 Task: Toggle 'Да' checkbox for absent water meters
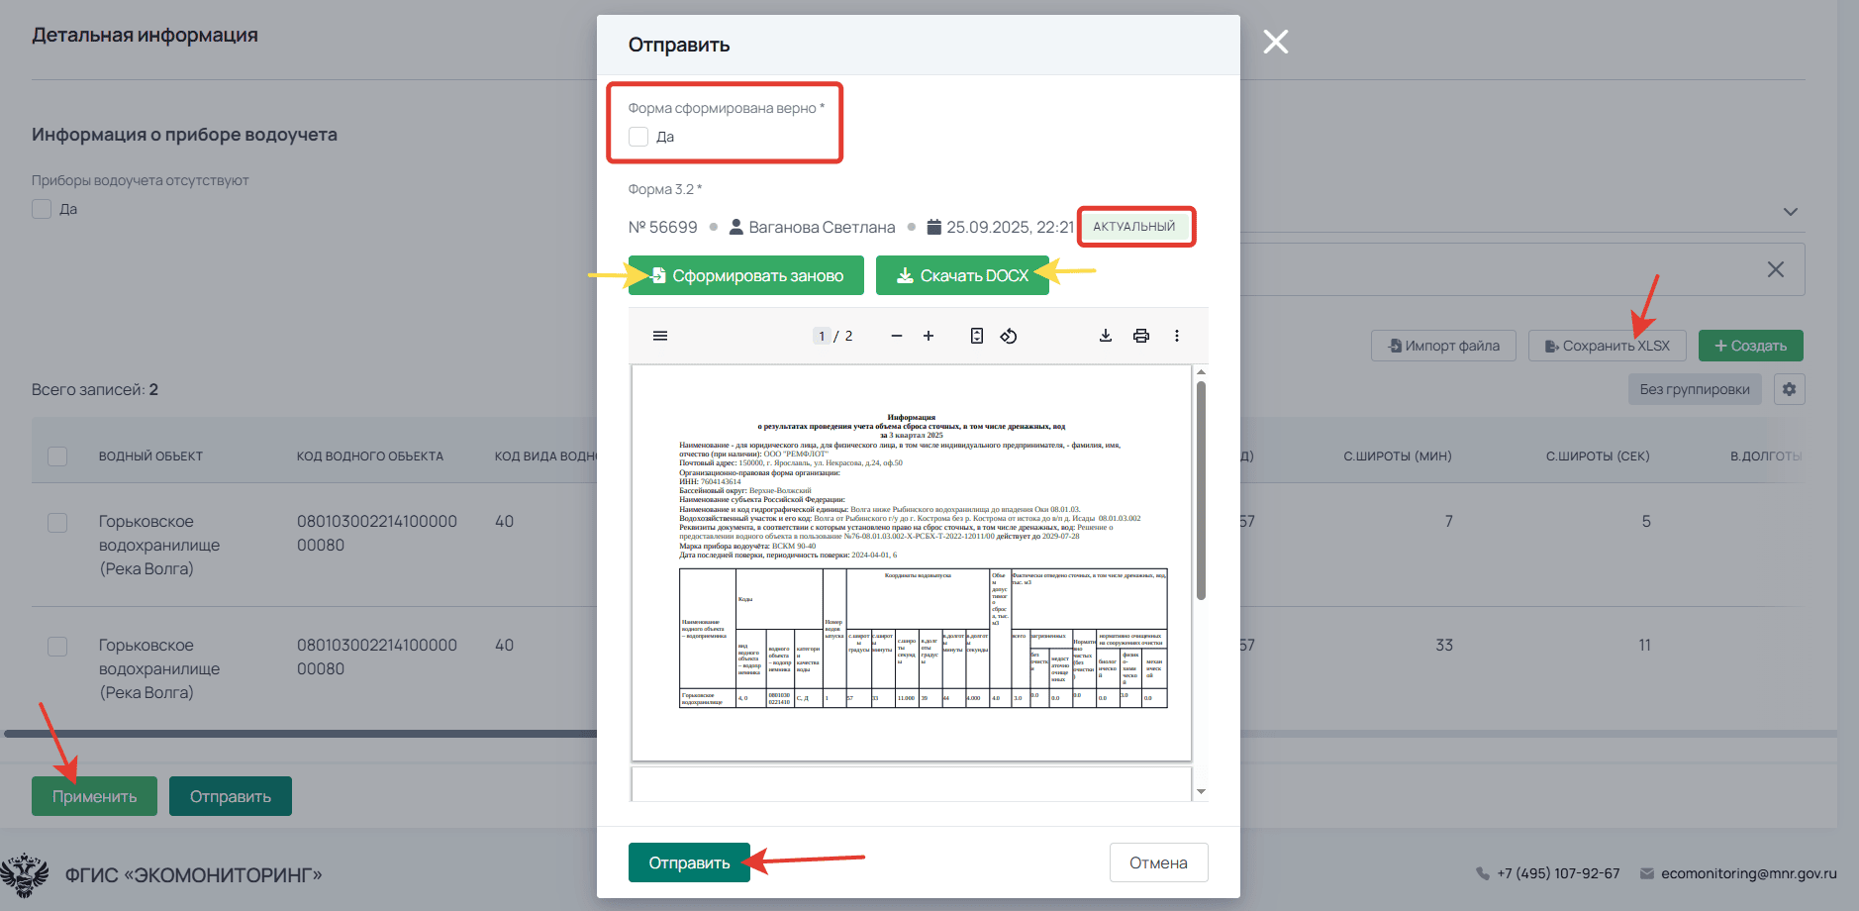[x=42, y=209]
